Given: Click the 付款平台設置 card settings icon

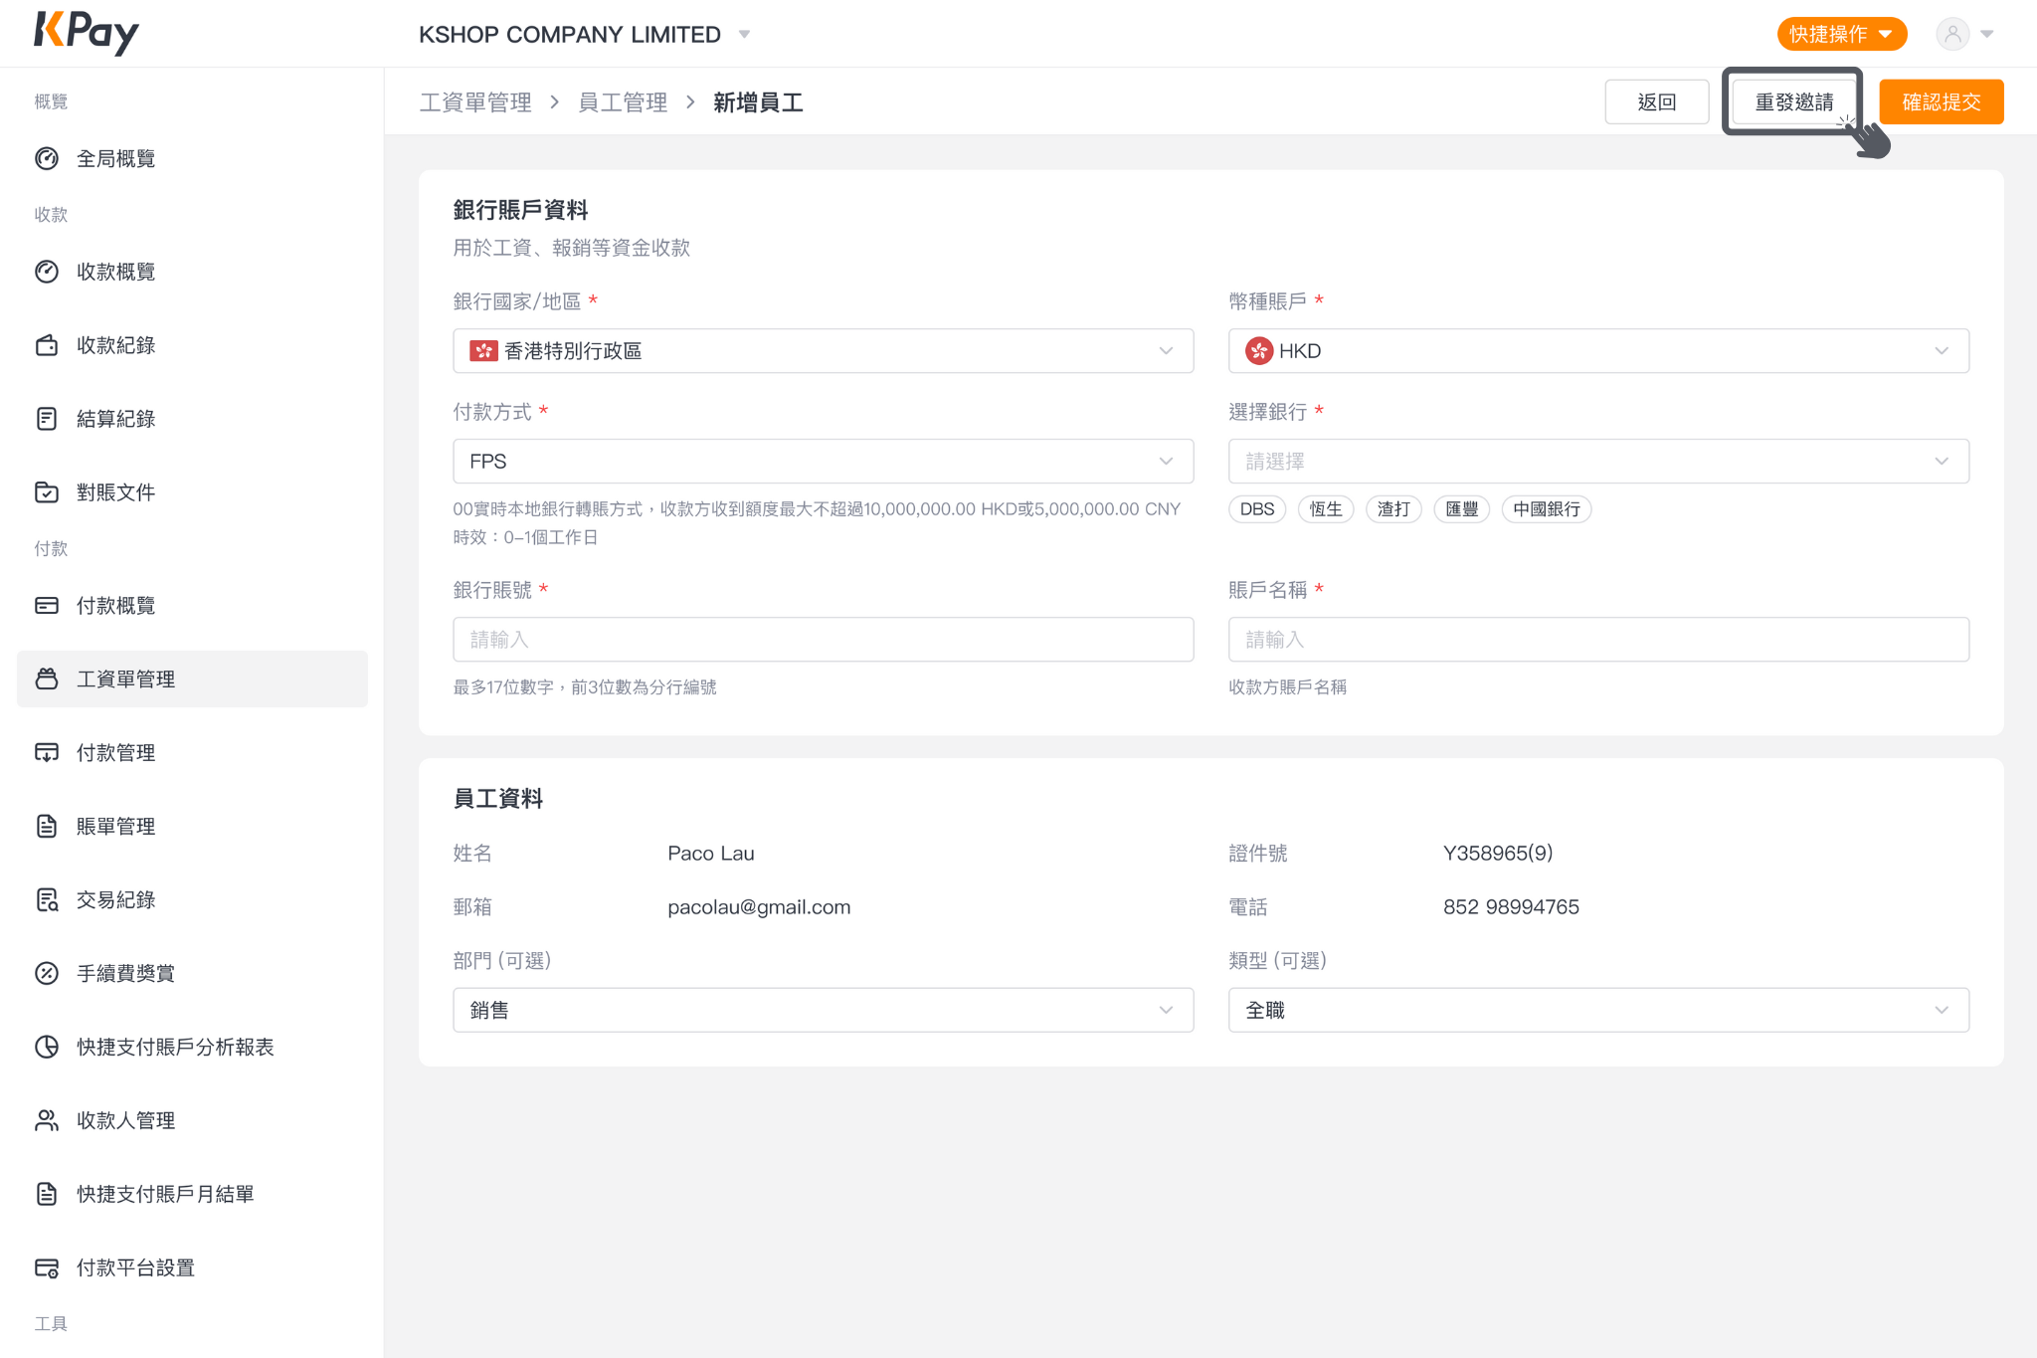Looking at the screenshot, I should (x=47, y=1268).
